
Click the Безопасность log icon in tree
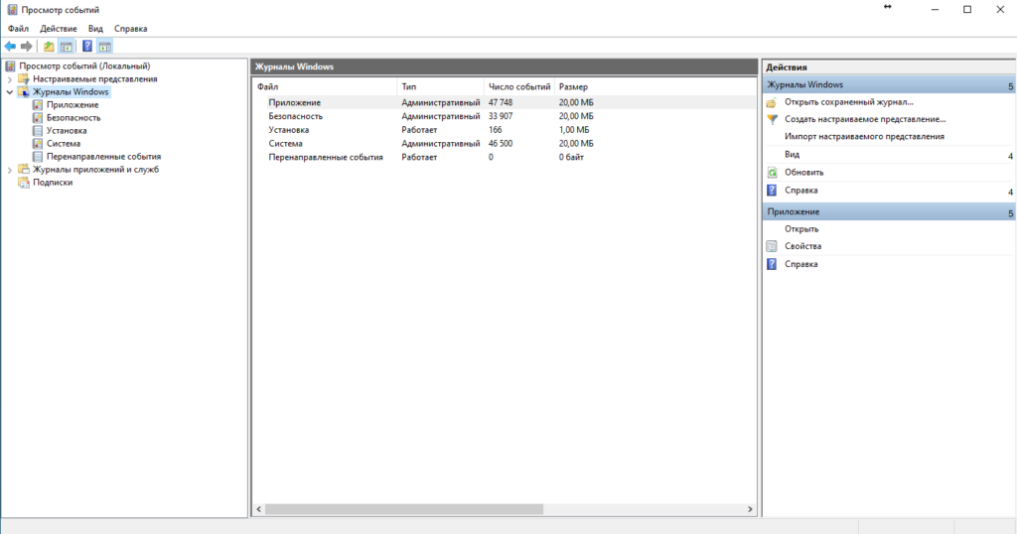click(x=38, y=117)
